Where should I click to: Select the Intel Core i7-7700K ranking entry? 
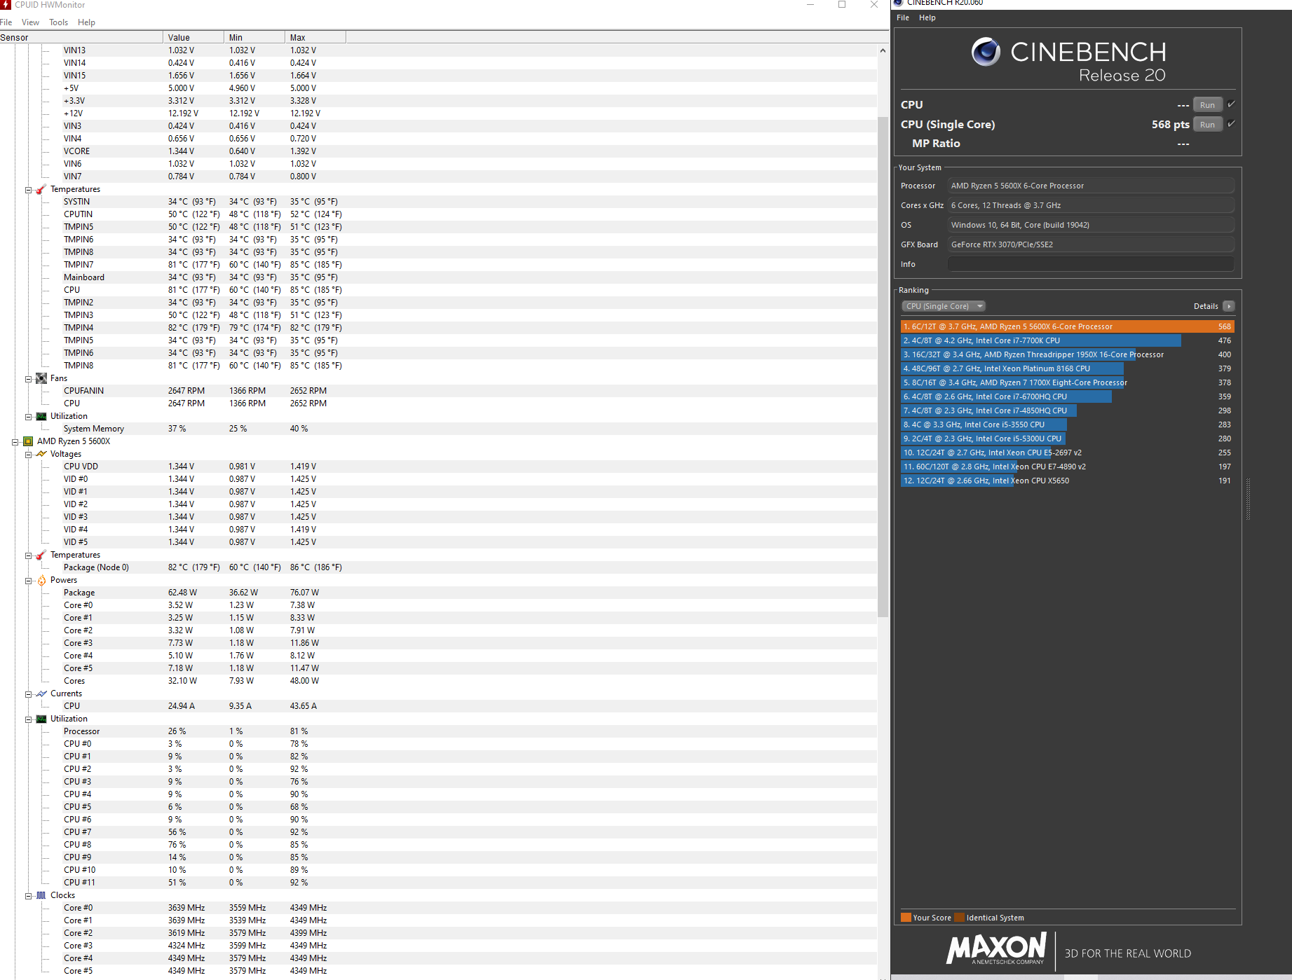click(x=1067, y=340)
